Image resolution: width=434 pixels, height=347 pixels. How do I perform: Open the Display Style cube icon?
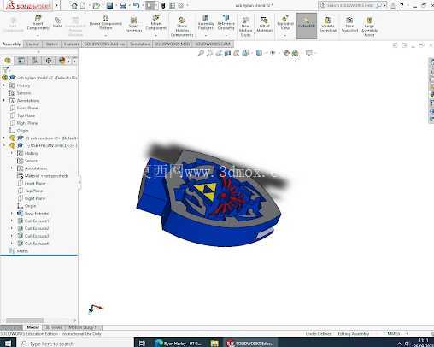pyautogui.click(x=259, y=53)
